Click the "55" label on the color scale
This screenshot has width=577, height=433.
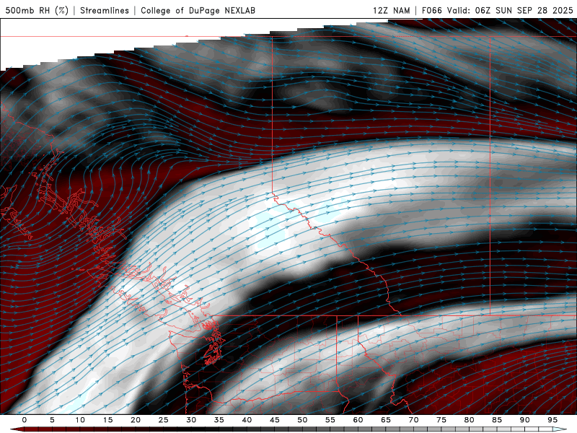[330, 420]
